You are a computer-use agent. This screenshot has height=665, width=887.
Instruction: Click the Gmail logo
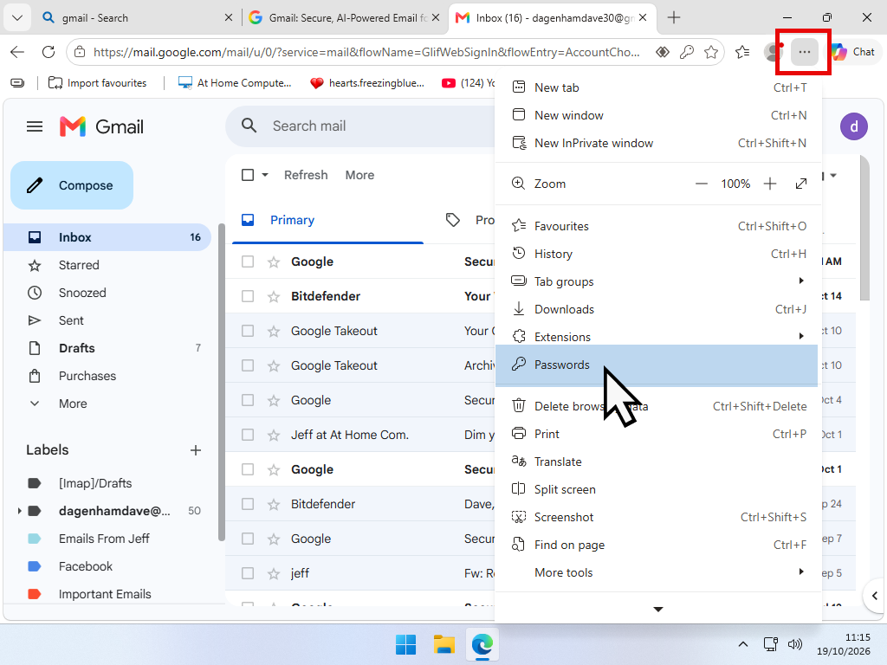(x=101, y=126)
